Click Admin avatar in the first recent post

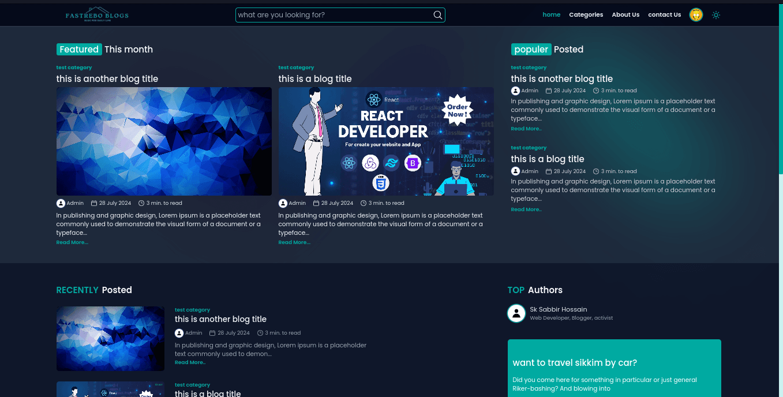(x=179, y=333)
